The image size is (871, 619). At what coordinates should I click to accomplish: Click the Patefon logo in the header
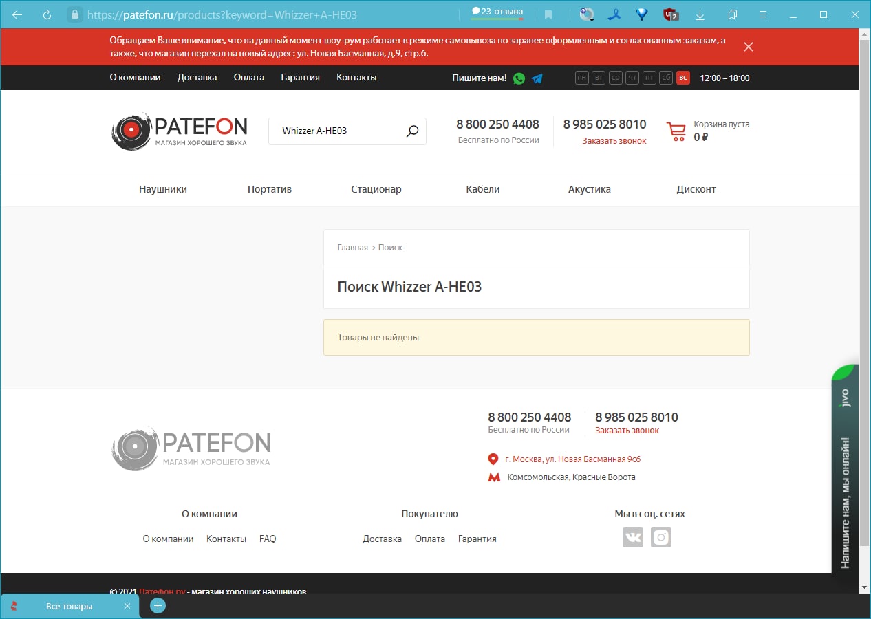[179, 131]
